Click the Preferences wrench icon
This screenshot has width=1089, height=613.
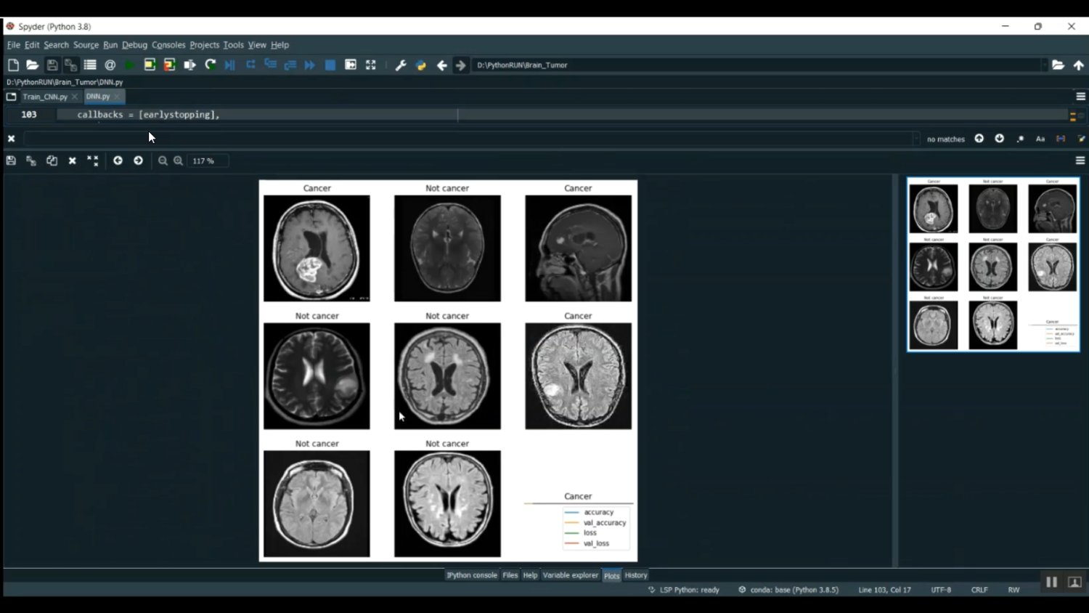[x=400, y=65]
